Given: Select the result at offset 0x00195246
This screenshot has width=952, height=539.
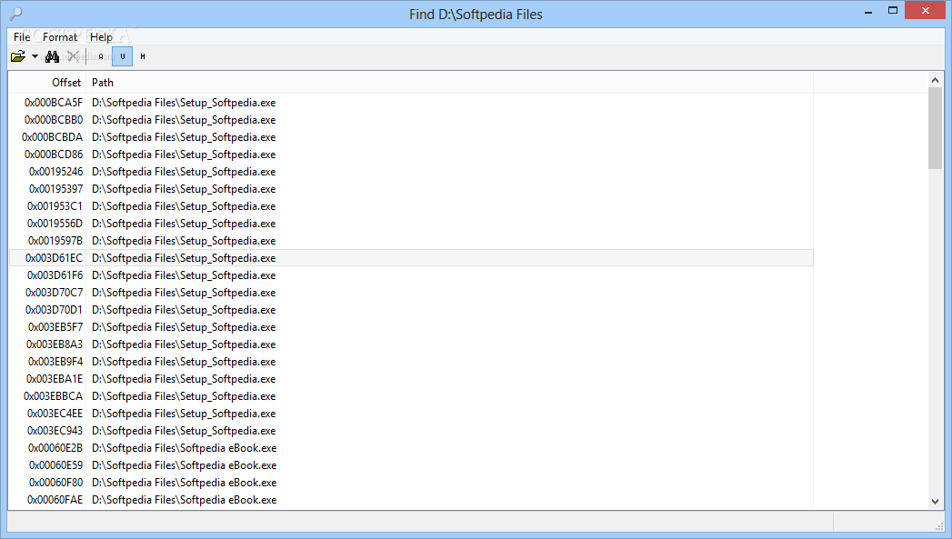Looking at the screenshot, I should (x=411, y=172).
